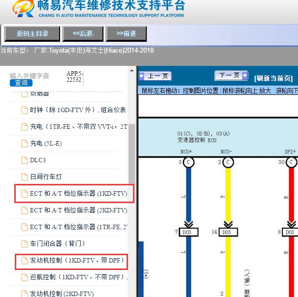The width and height of the screenshot is (298, 297).
Task: Click the APP5-22532 text
Action: coord(74,76)
